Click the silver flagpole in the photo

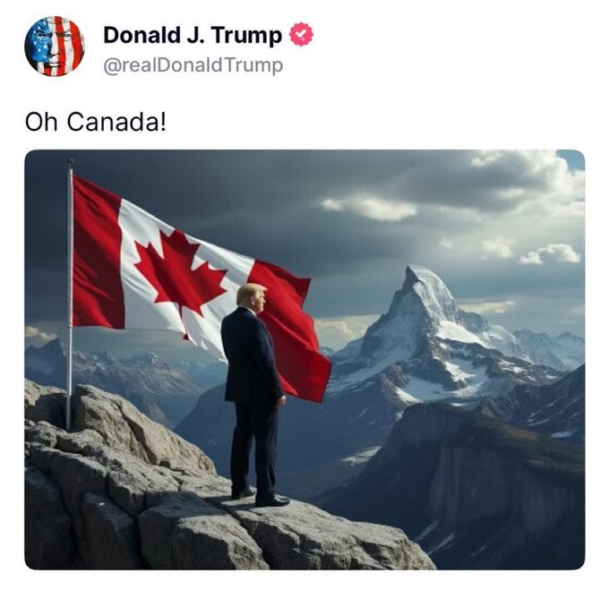pyautogui.click(x=70, y=295)
